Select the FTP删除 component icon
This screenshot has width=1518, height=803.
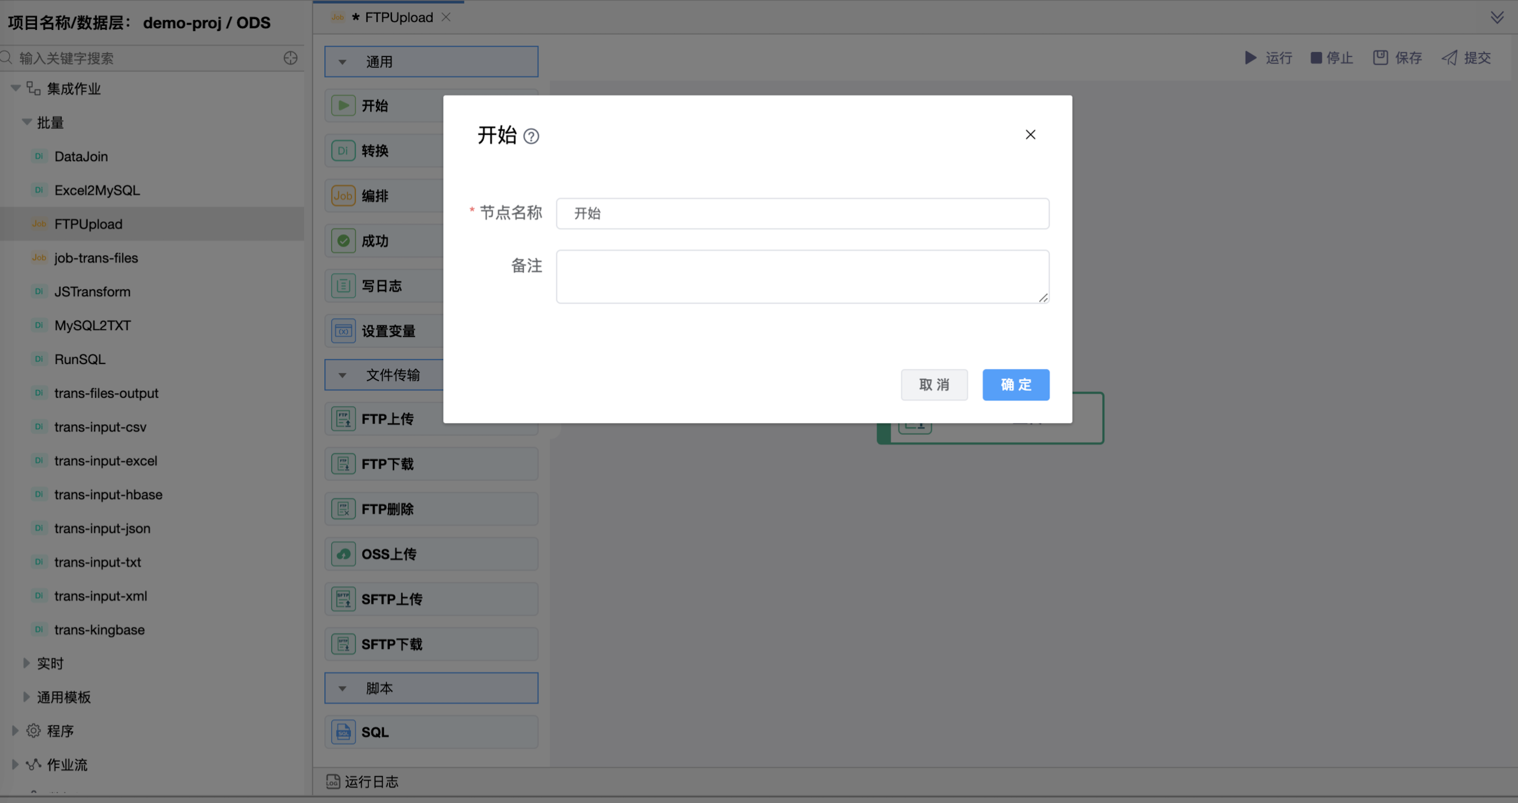click(343, 509)
